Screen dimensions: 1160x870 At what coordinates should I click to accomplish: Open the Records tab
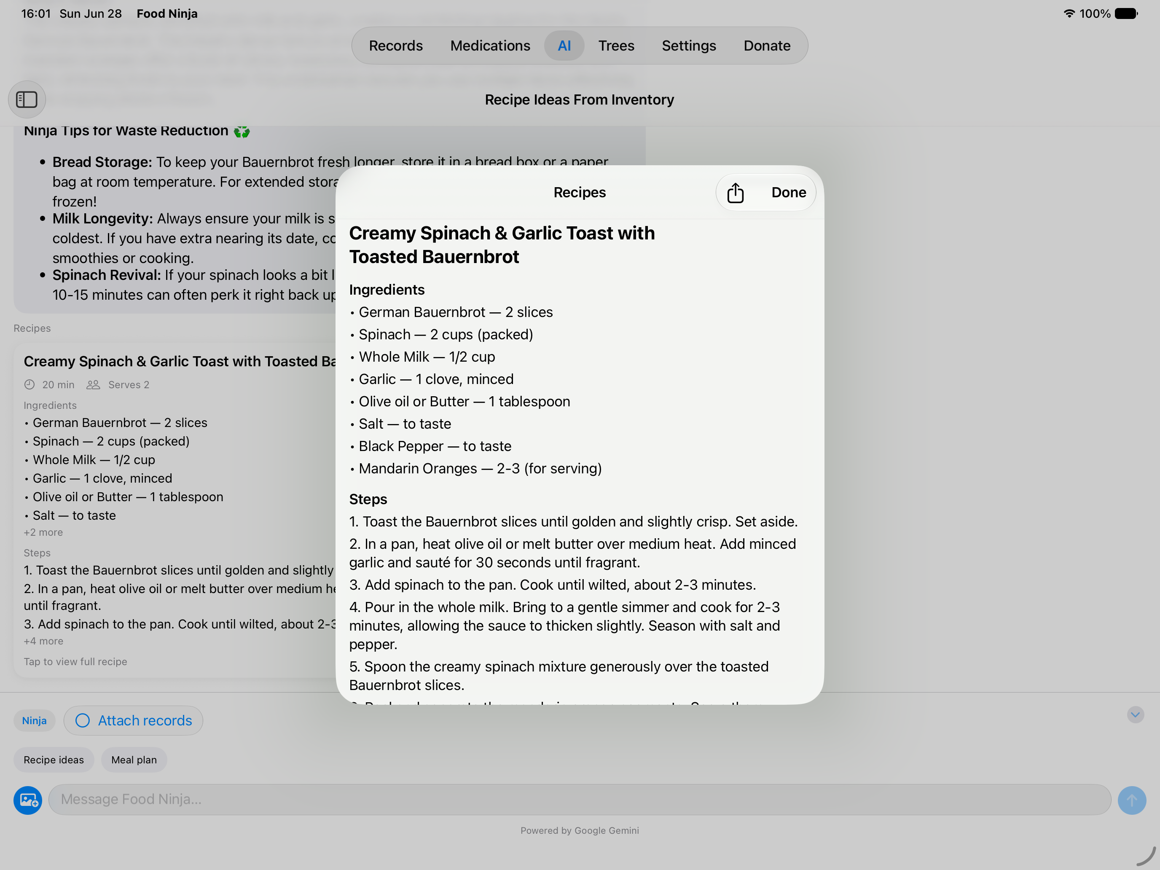coord(395,46)
